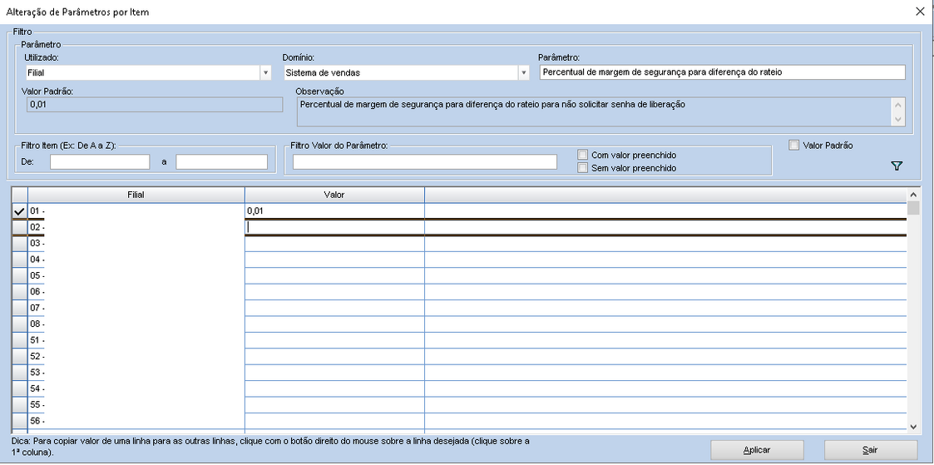Click the 'Filial' column header
The width and height of the screenshot is (934, 465).
tap(136, 195)
